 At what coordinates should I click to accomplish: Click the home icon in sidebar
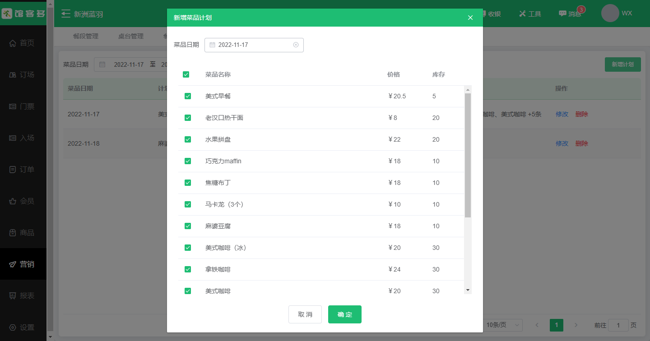[13, 43]
